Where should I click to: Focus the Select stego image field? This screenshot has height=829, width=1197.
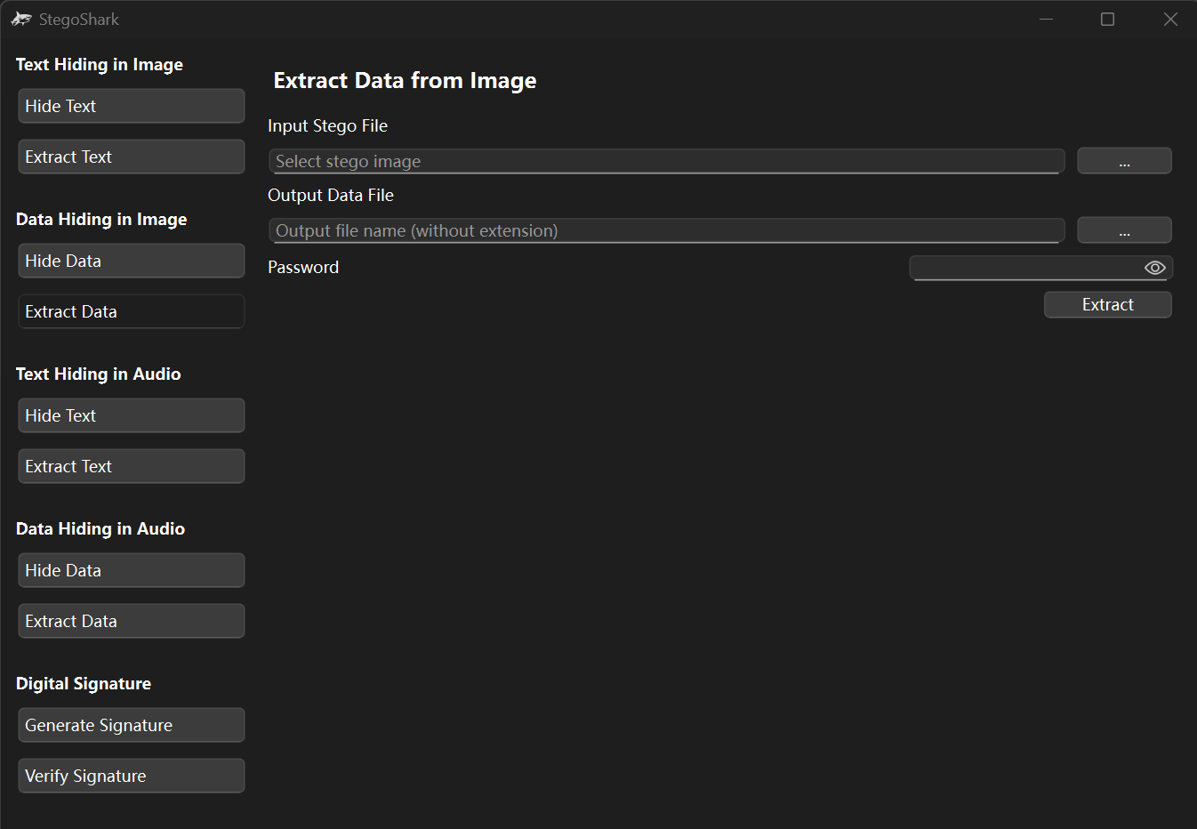tap(667, 161)
